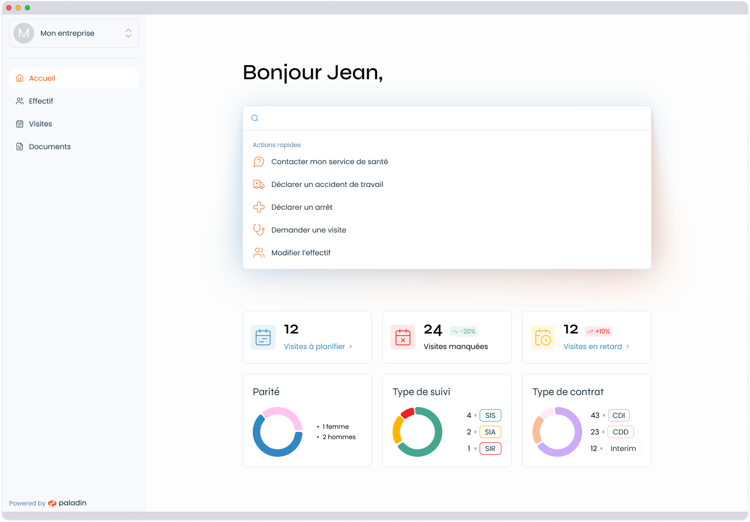The width and height of the screenshot is (750, 522).
Task: Click the Visites à planifier link
Action: coord(314,346)
